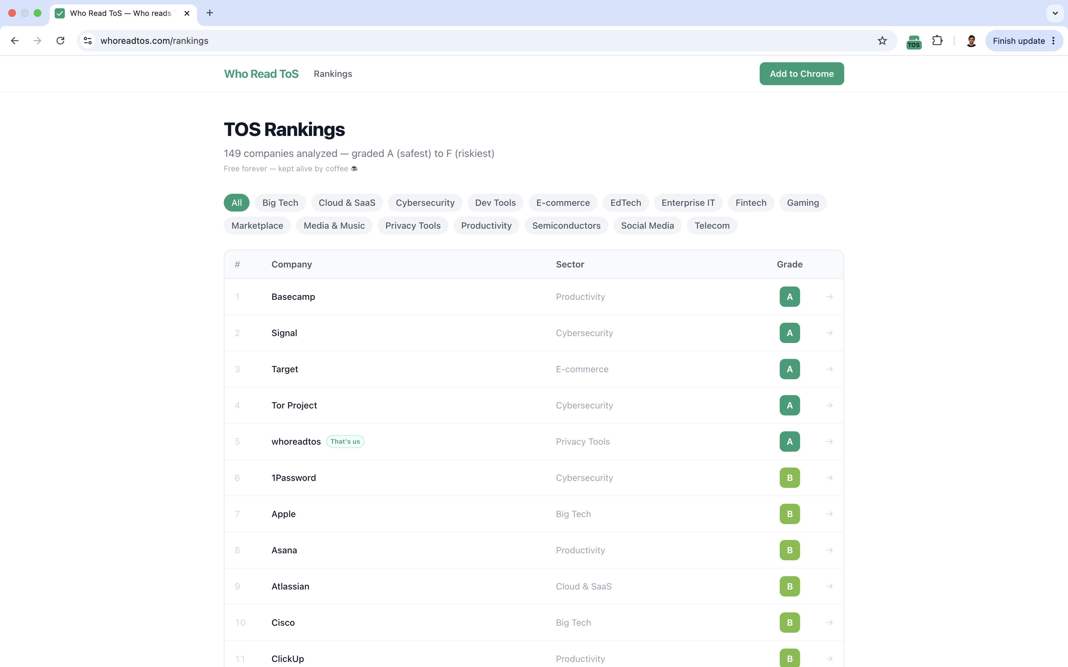Open the Tor Project company entry
Image resolution: width=1068 pixels, height=667 pixels.
(294, 405)
